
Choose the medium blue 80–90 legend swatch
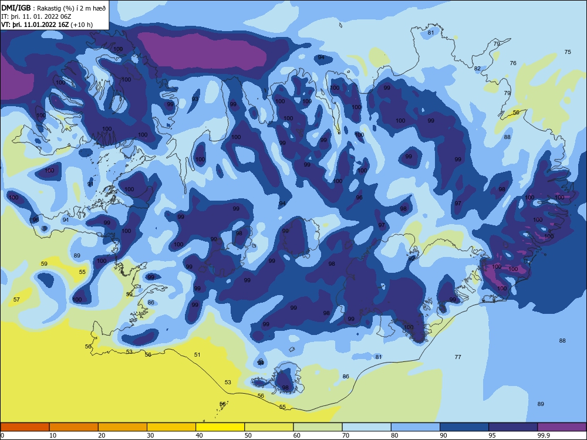[x=416, y=427]
